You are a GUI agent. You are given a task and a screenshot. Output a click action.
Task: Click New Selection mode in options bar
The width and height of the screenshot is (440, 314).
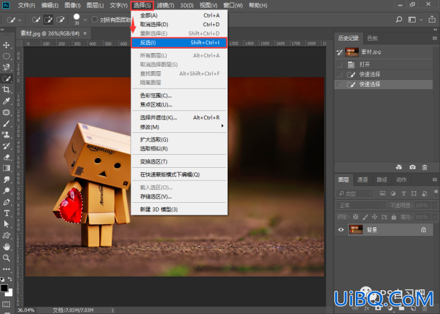tap(36, 19)
